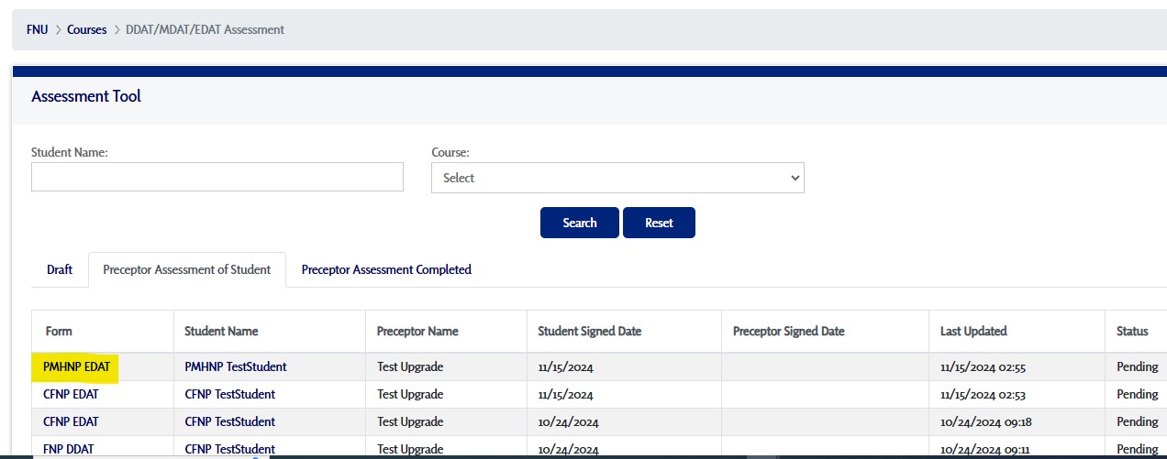Sort by the Form column header
1167x459 pixels.
point(59,331)
